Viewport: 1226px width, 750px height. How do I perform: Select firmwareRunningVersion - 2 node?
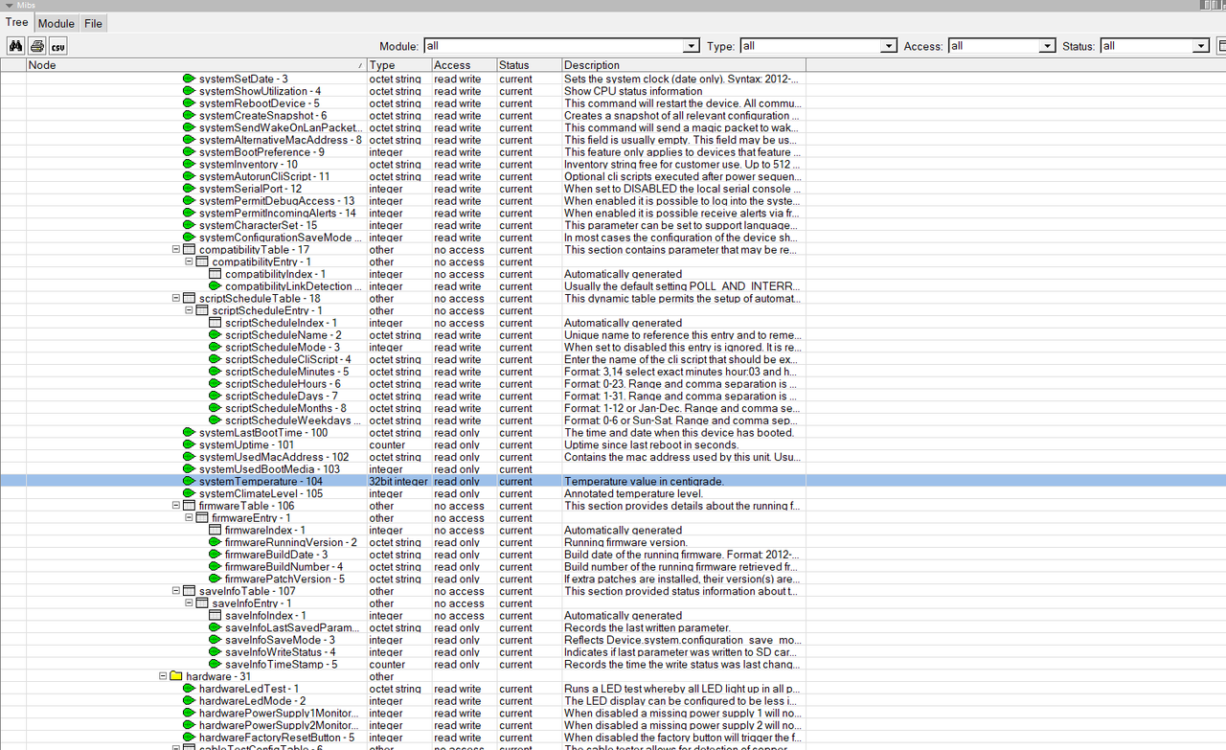click(x=291, y=543)
